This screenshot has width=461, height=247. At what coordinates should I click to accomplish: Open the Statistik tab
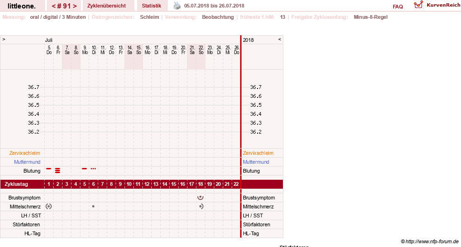click(151, 6)
